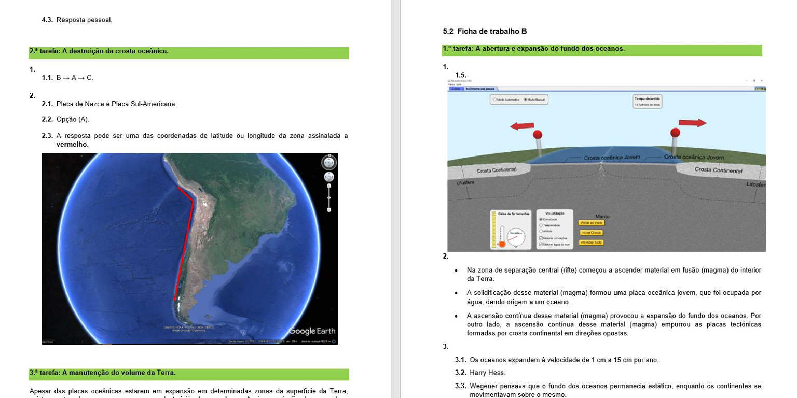Click the bold word 'vermelho'
The image size is (797, 398).
click(x=72, y=145)
